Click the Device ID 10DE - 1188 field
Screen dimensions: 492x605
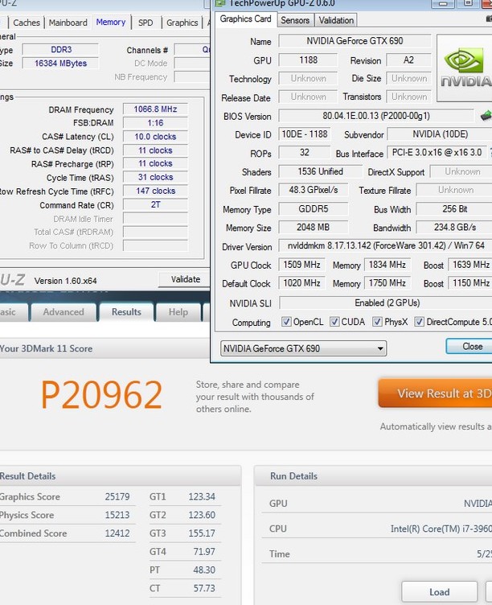tap(304, 134)
